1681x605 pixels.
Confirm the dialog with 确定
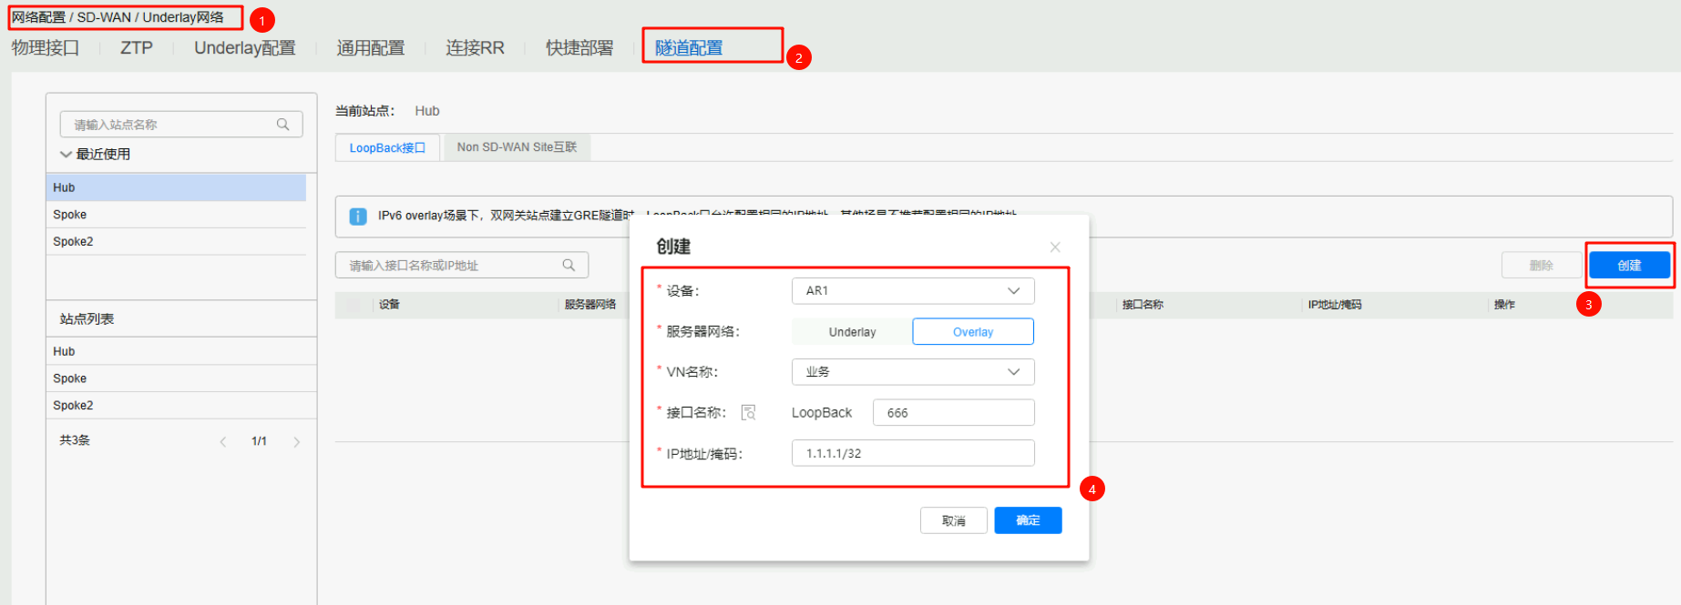click(x=1028, y=520)
